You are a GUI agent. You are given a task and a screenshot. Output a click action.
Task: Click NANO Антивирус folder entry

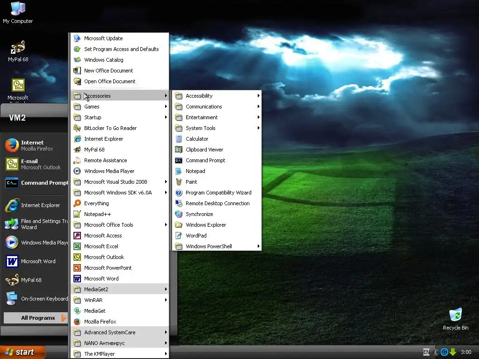point(120,343)
